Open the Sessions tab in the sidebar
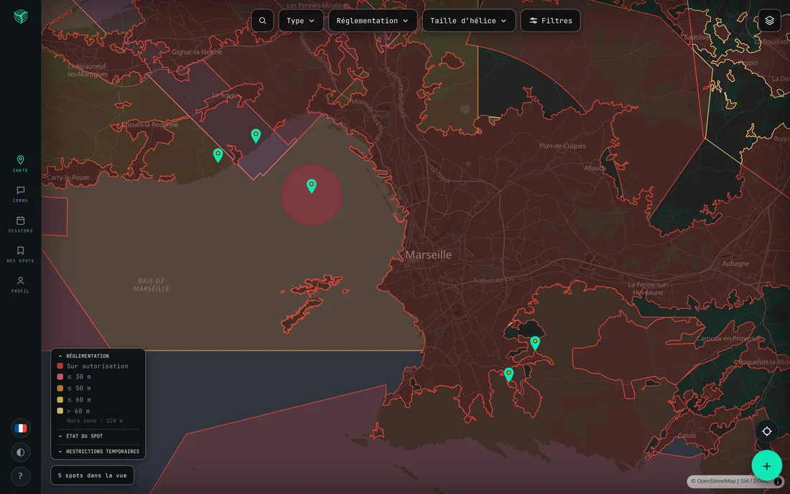Screen dimensions: 790x494 pyautogui.click(x=20, y=224)
